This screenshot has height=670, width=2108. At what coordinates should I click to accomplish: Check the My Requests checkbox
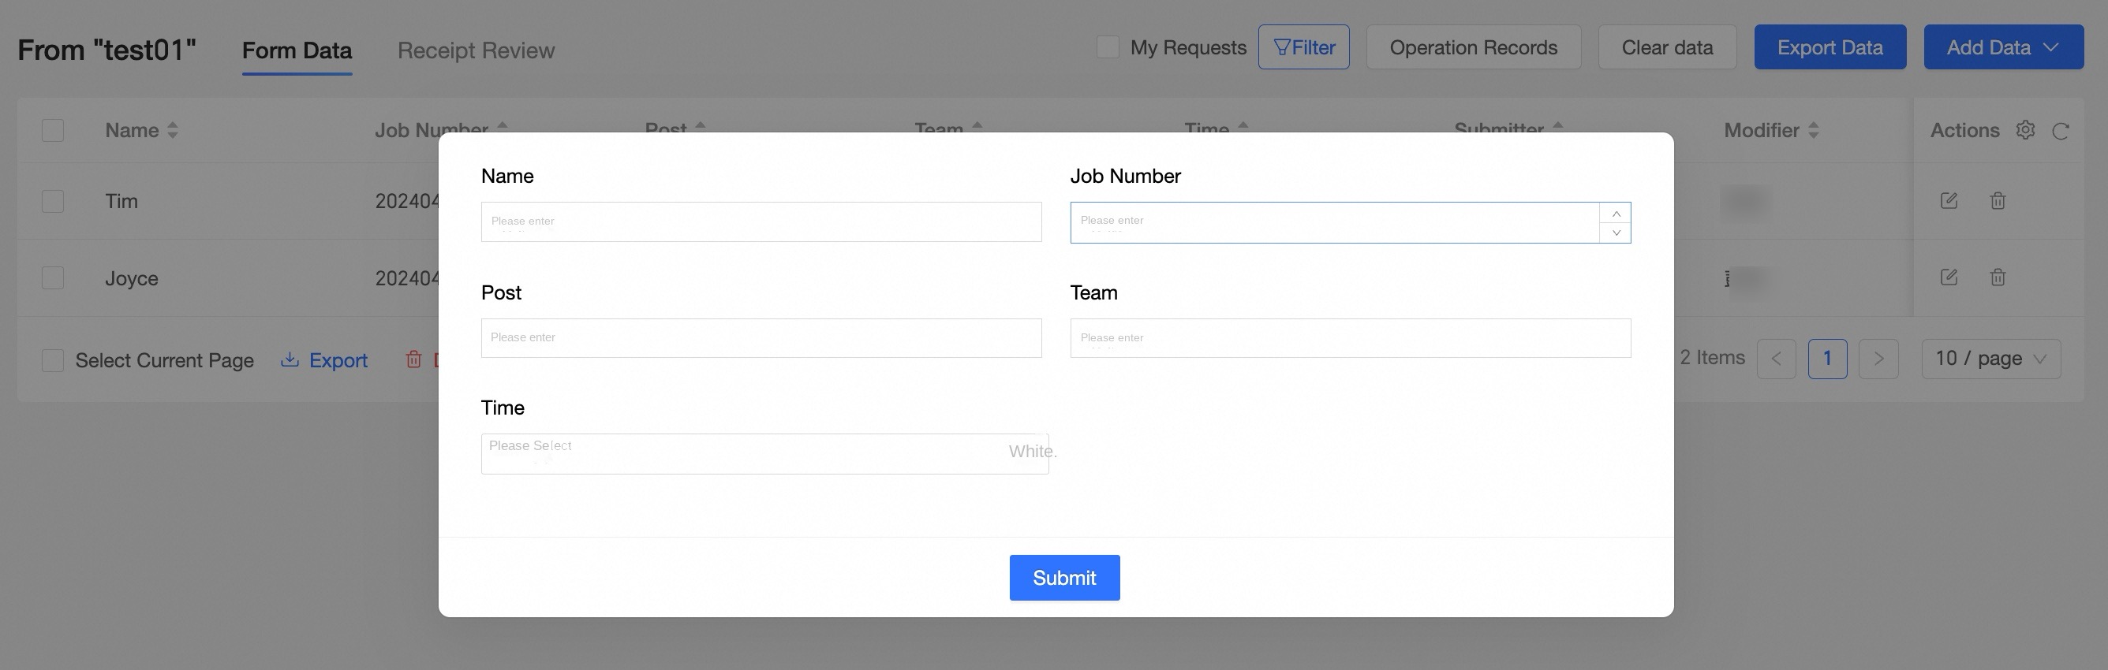[1107, 47]
